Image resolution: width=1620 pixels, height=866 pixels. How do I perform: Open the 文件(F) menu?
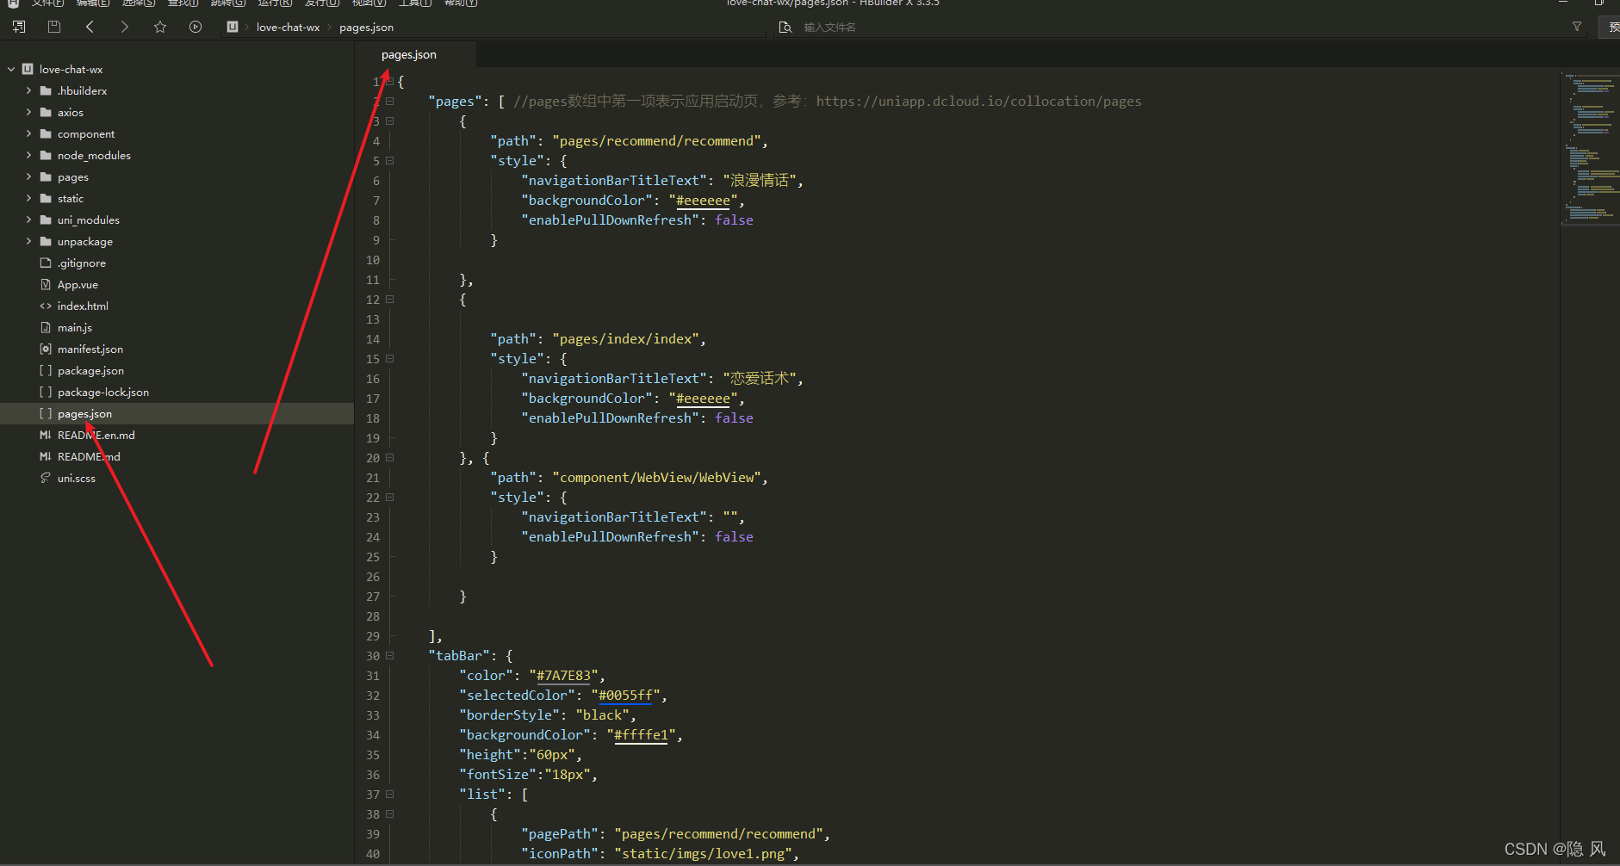pyautogui.click(x=47, y=3)
